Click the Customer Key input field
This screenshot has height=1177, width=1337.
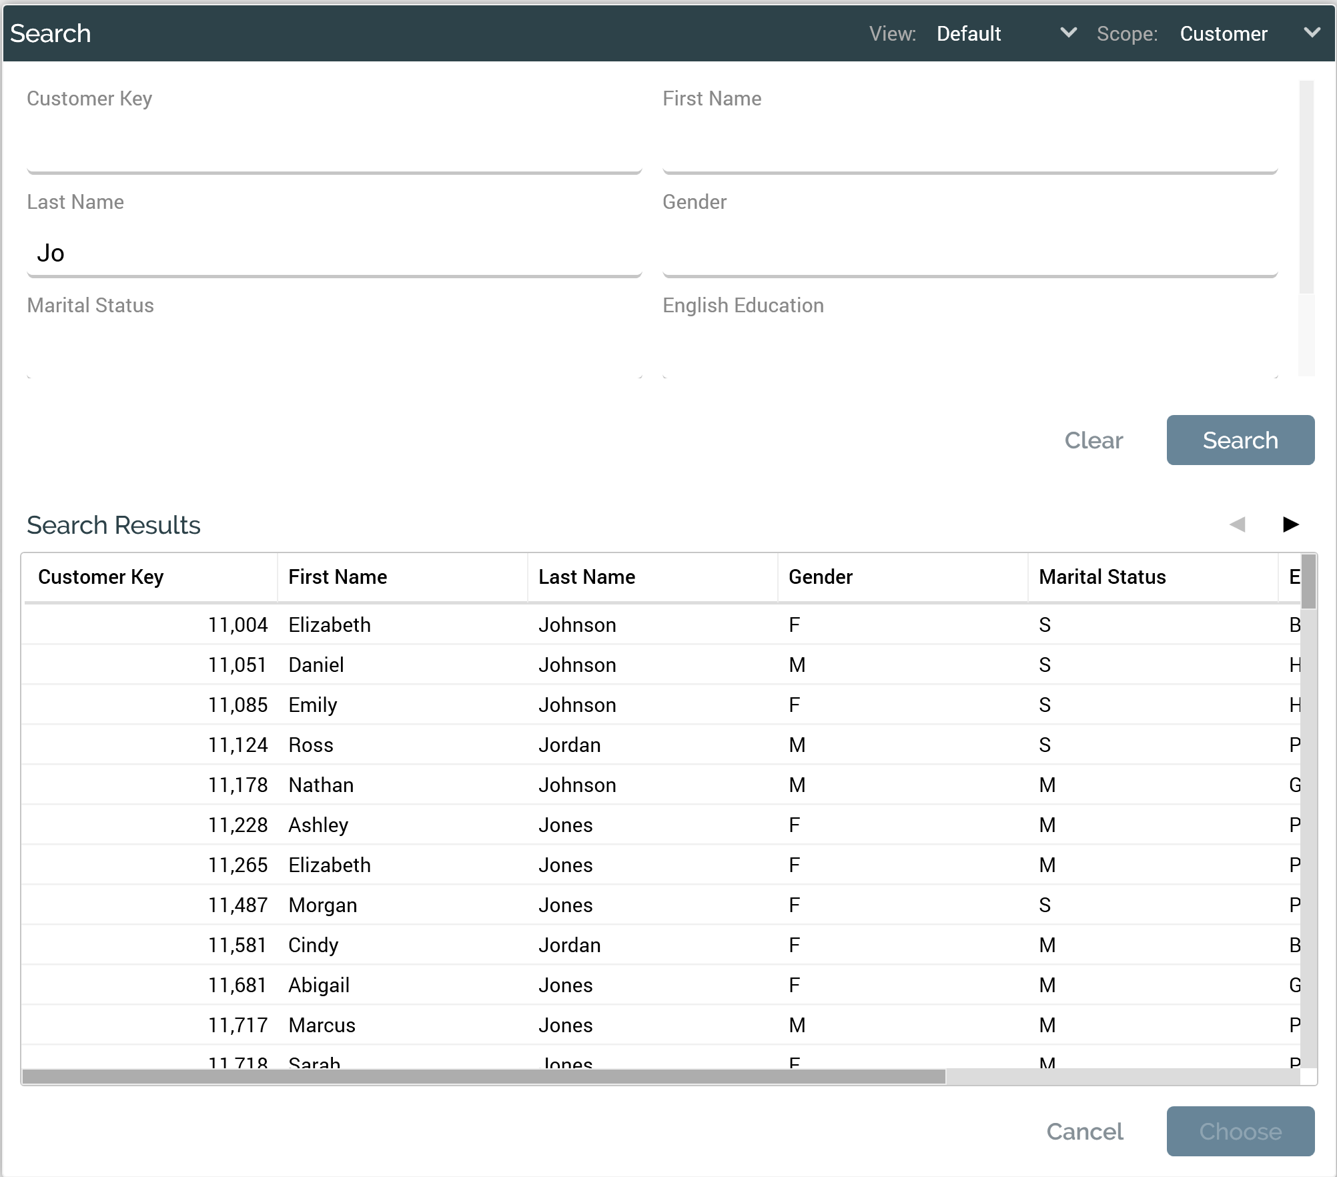point(334,150)
